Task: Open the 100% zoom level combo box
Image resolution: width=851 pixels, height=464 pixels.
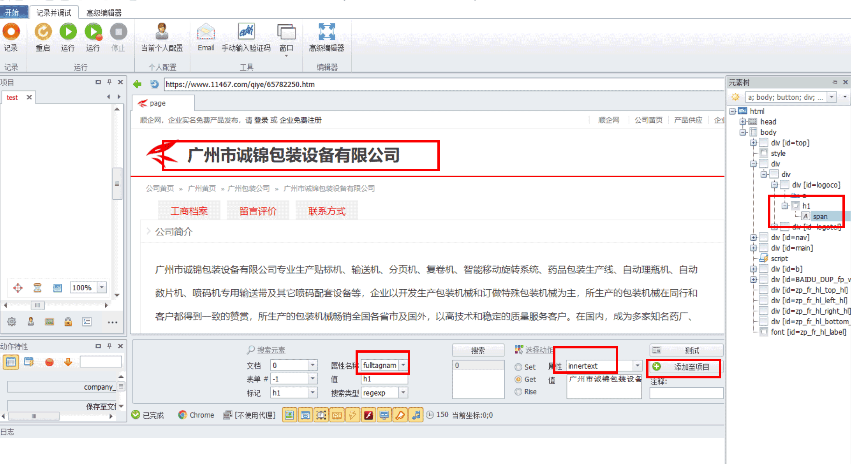Action: click(x=102, y=288)
